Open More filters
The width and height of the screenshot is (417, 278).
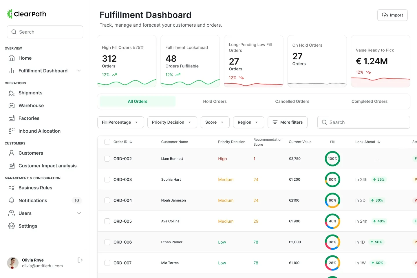[x=288, y=122]
